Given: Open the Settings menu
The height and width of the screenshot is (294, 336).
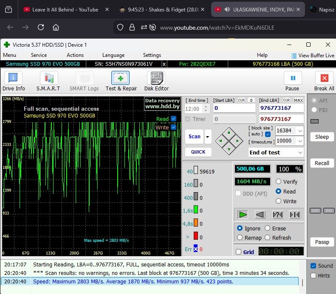Looking at the screenshot, I should click(152, 55).
